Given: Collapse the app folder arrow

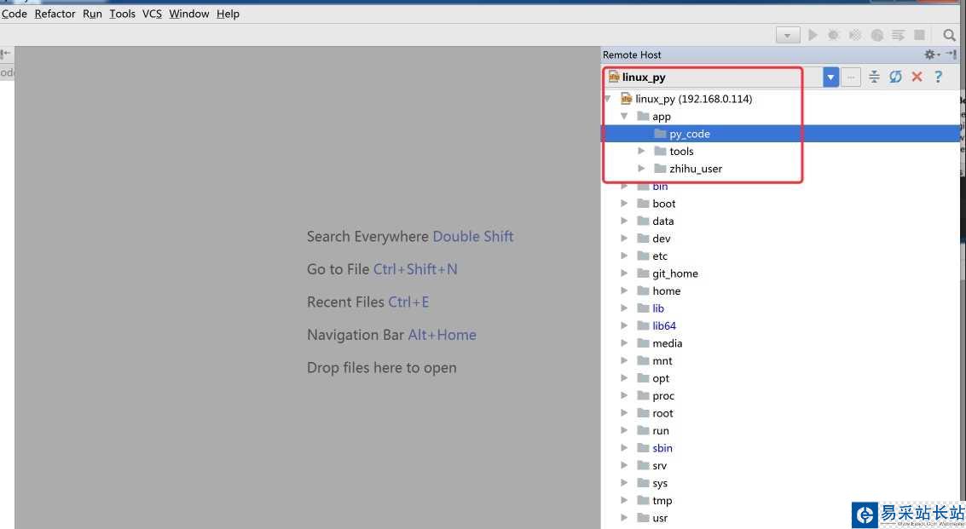Looking at the screenshot, I should (x=624, y=117).
